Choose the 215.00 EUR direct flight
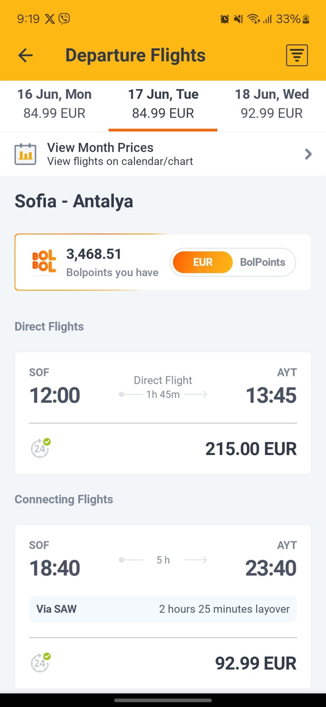 (163, 413)
